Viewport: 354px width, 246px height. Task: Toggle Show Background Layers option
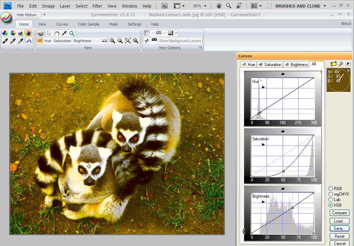(x=180, y=41)
